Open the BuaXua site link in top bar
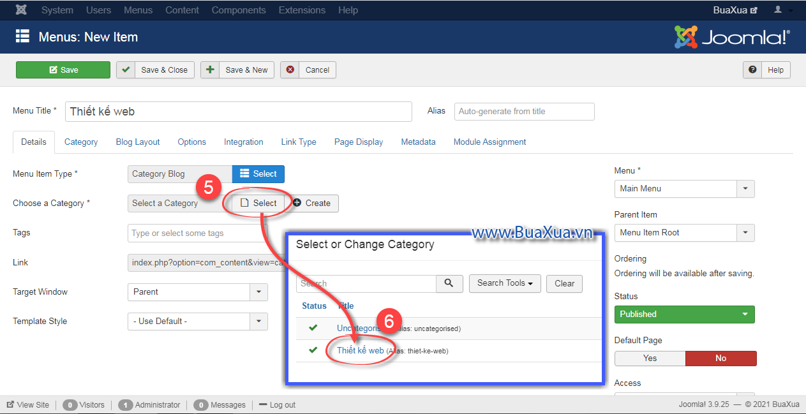 [735, 10]
